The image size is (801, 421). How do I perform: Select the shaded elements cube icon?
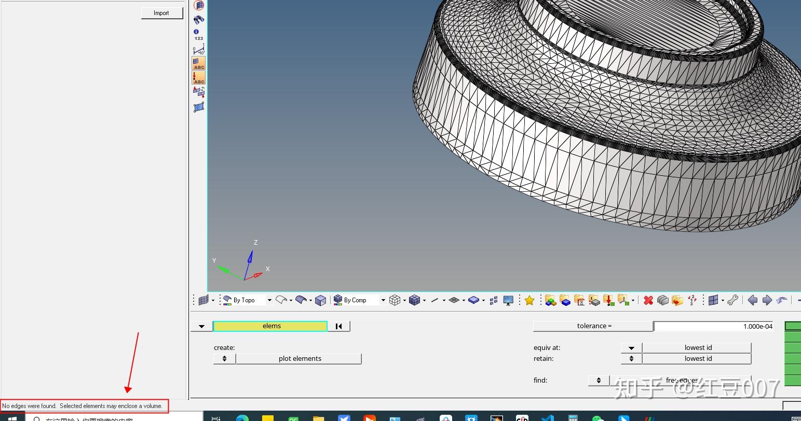click(x=414, y=300)
